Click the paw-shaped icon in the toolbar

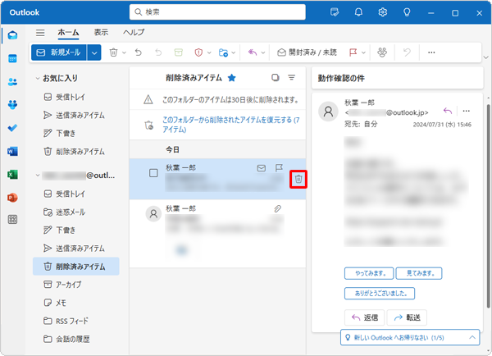coord(382,52)
